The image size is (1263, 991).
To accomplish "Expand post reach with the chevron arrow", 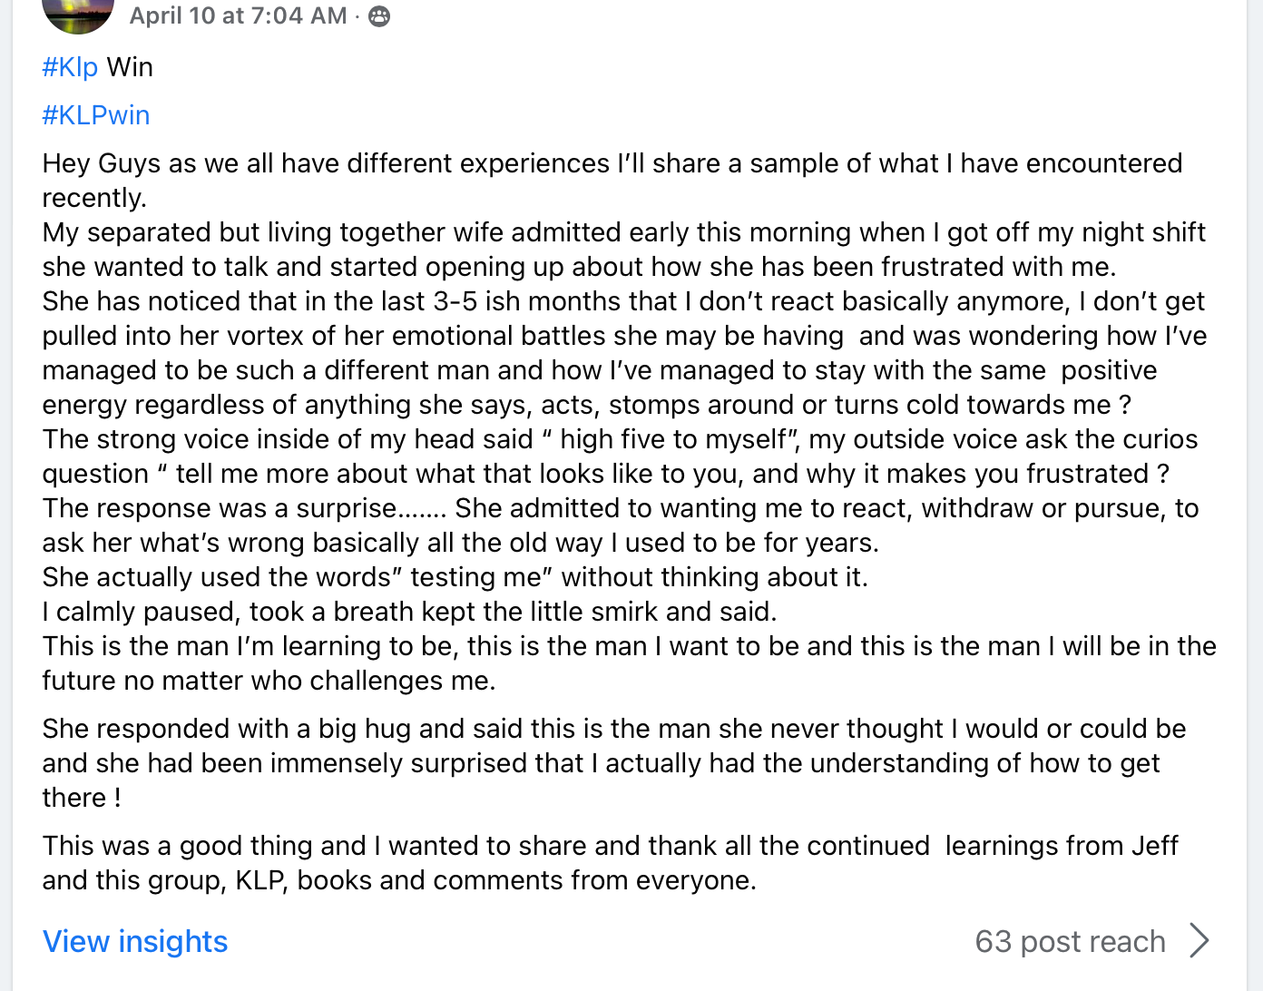I will click(x=1199, y=941).
